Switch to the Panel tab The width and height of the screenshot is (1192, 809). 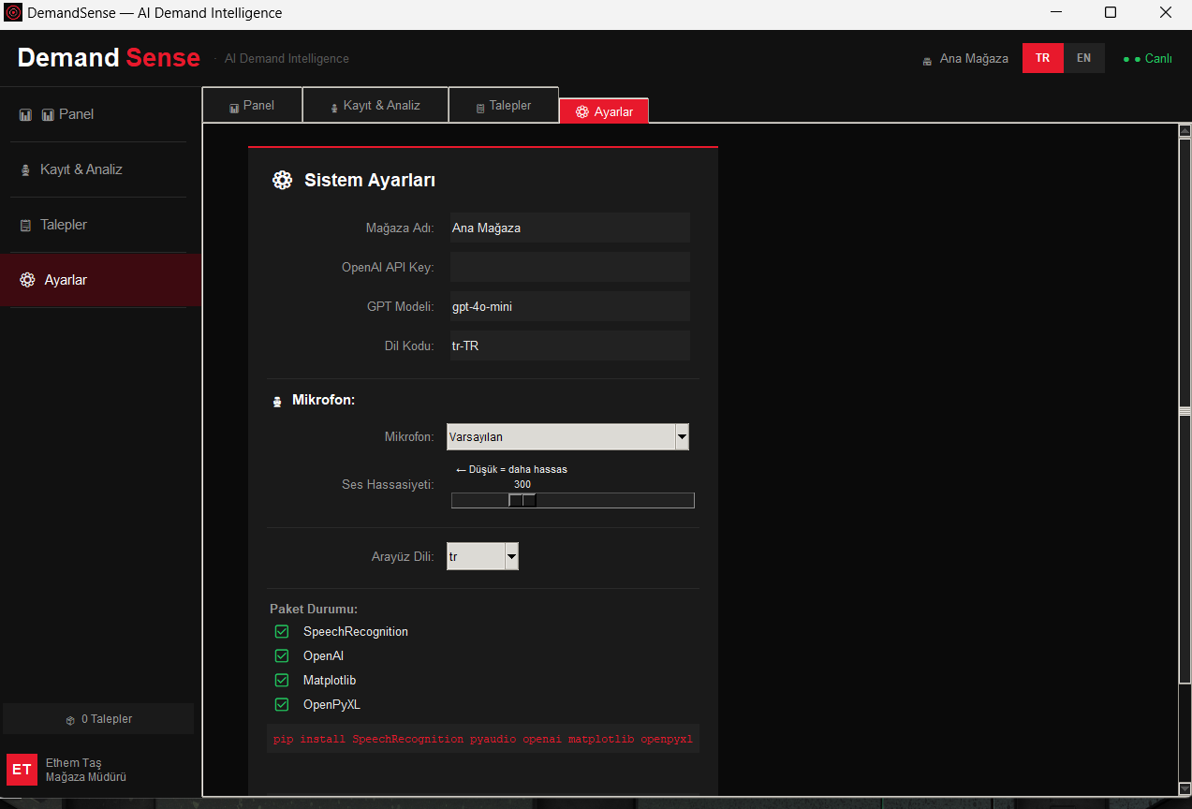click(x=252, y=105)
